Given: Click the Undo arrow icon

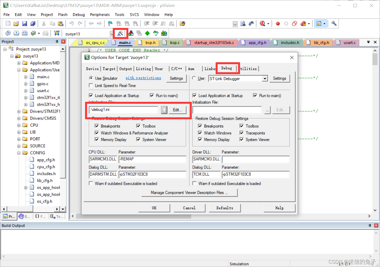Looking at the screenshot, I should (72, 24).
